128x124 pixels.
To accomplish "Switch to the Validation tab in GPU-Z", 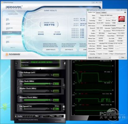I will click(104, 13).
